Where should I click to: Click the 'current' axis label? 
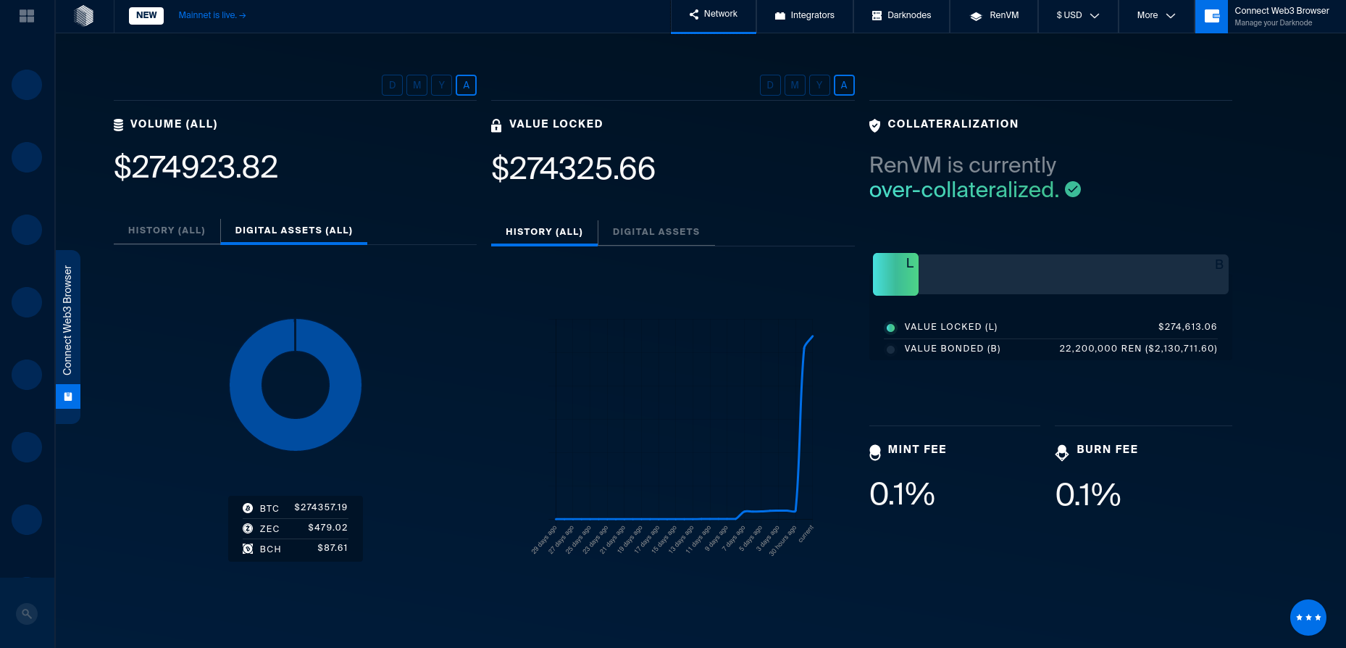tap(806, 535)
